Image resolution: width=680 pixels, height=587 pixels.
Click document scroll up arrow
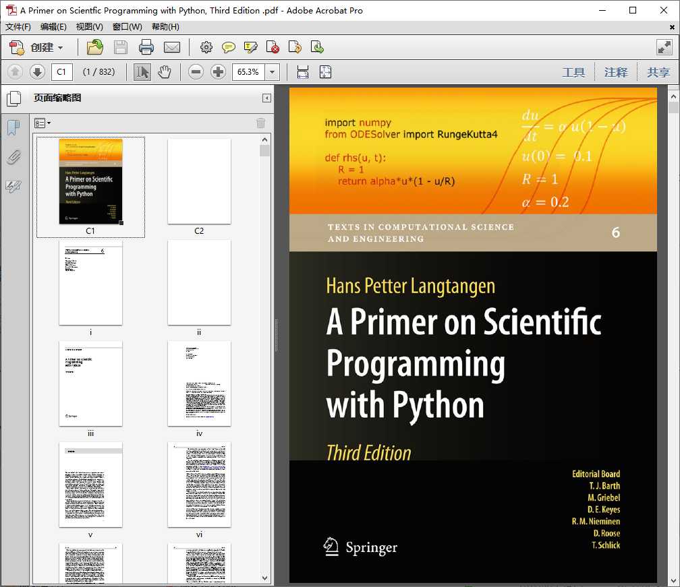click(x=673, y=96)
